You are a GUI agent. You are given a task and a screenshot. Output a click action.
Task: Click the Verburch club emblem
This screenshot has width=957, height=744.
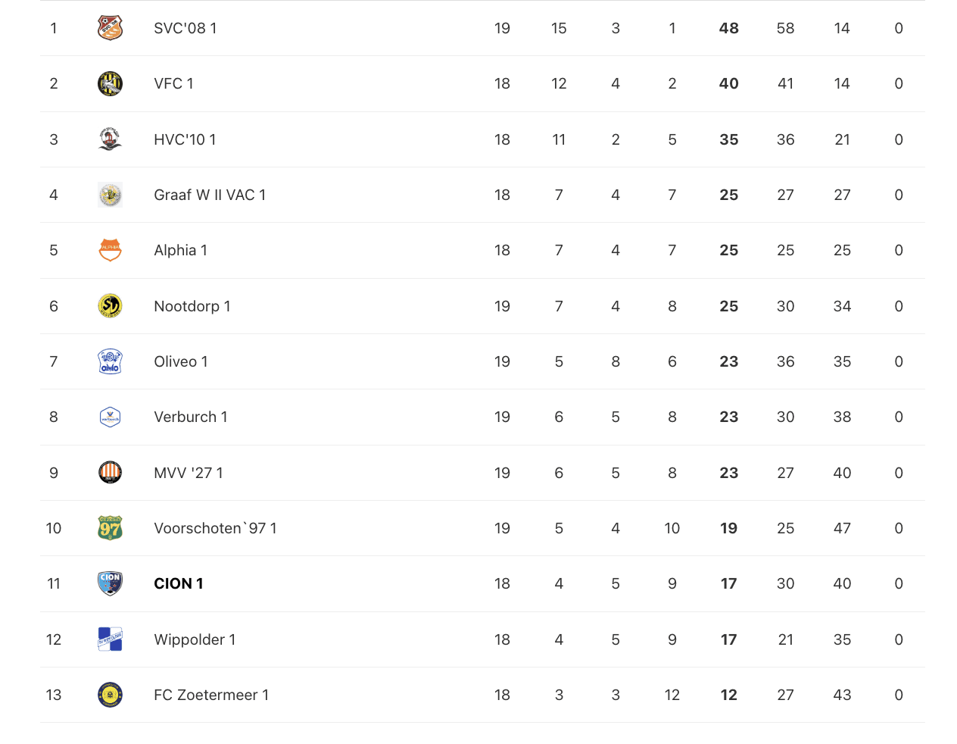110,417
